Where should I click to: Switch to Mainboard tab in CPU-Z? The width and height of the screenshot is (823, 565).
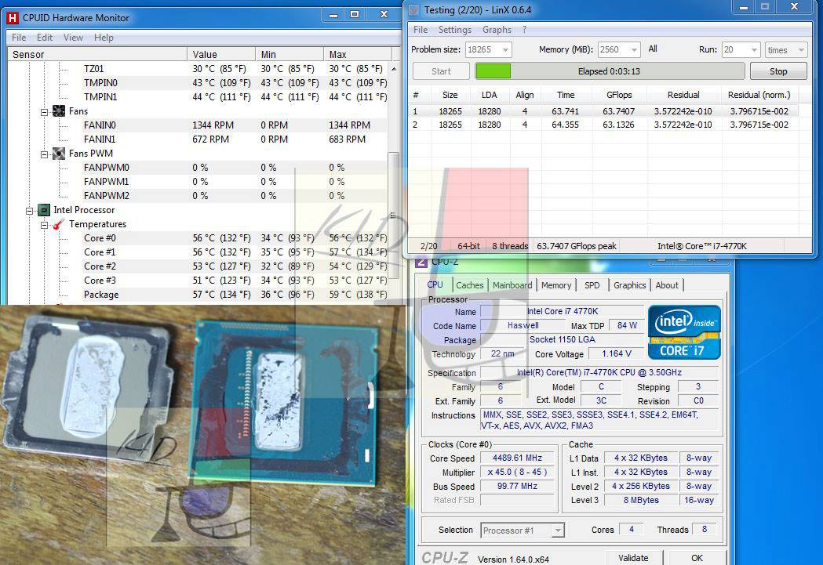click(x=512, y=285)
